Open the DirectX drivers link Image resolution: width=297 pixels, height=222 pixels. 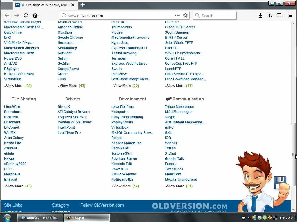click(x=64, y=106)
